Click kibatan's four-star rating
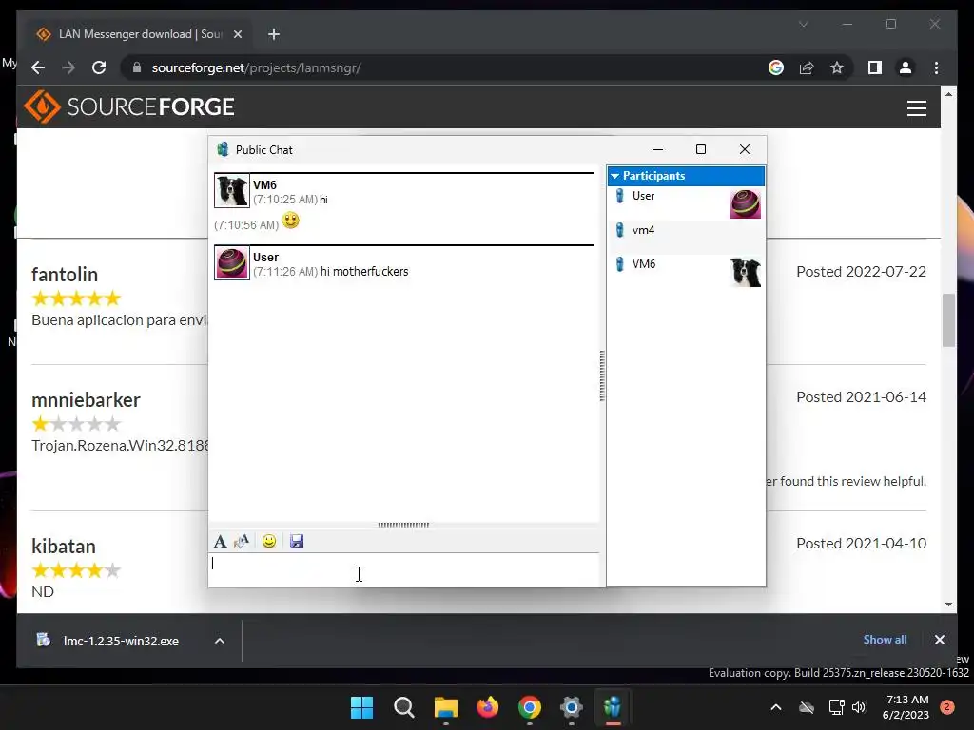 pyautogui.click(x=76, y=570)
